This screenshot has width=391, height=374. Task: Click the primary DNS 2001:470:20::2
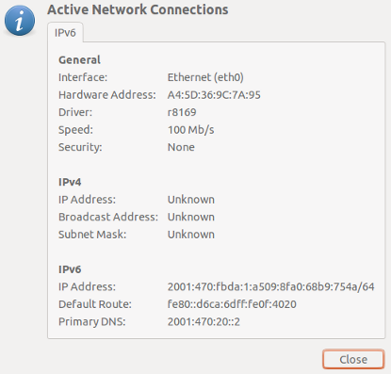pos(204,321)
